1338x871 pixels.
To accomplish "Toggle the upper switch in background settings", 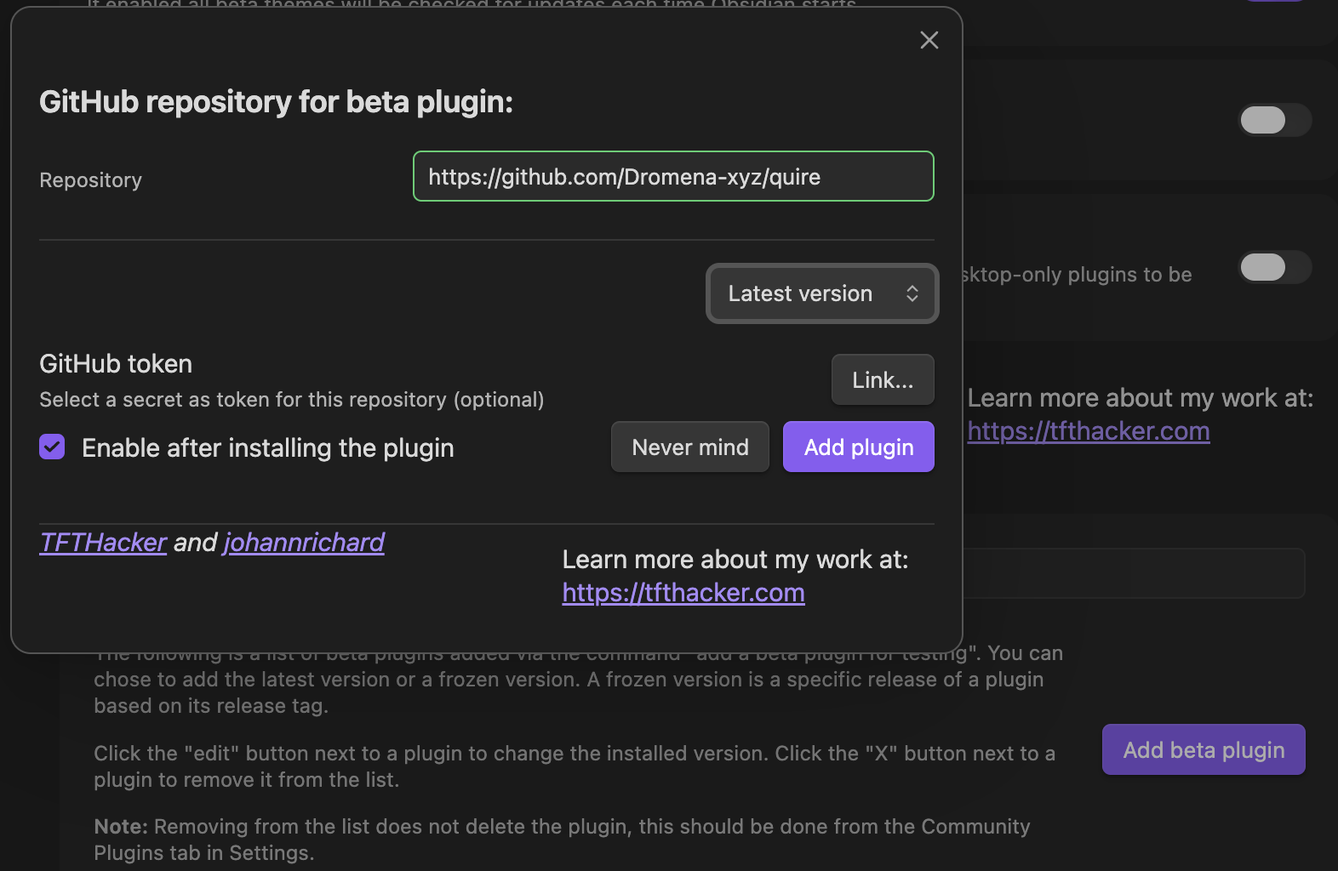I will click(1274, 120).
